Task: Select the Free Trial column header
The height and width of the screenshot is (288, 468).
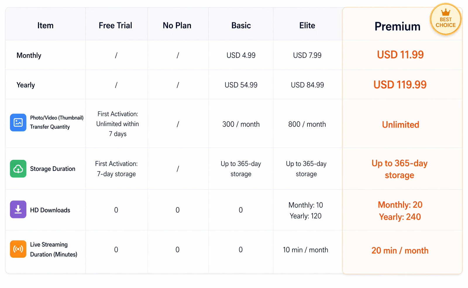Action: (x=115, y=25)
